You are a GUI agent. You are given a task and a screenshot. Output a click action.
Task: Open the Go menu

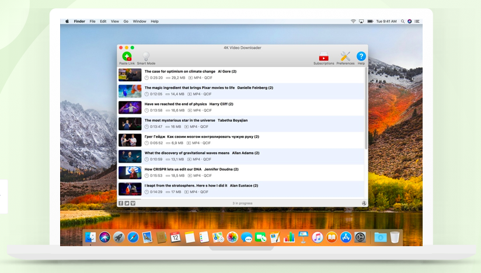126,22
